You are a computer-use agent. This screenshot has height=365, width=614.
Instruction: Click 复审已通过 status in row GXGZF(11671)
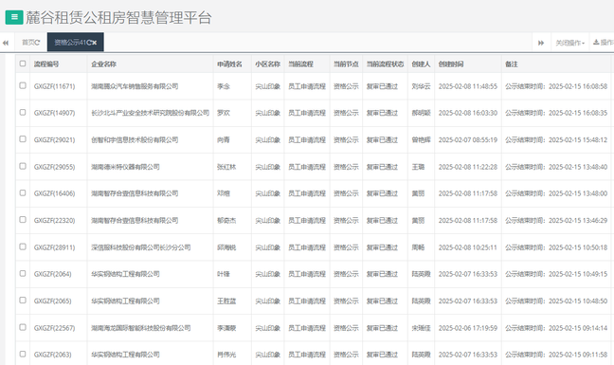382,86
